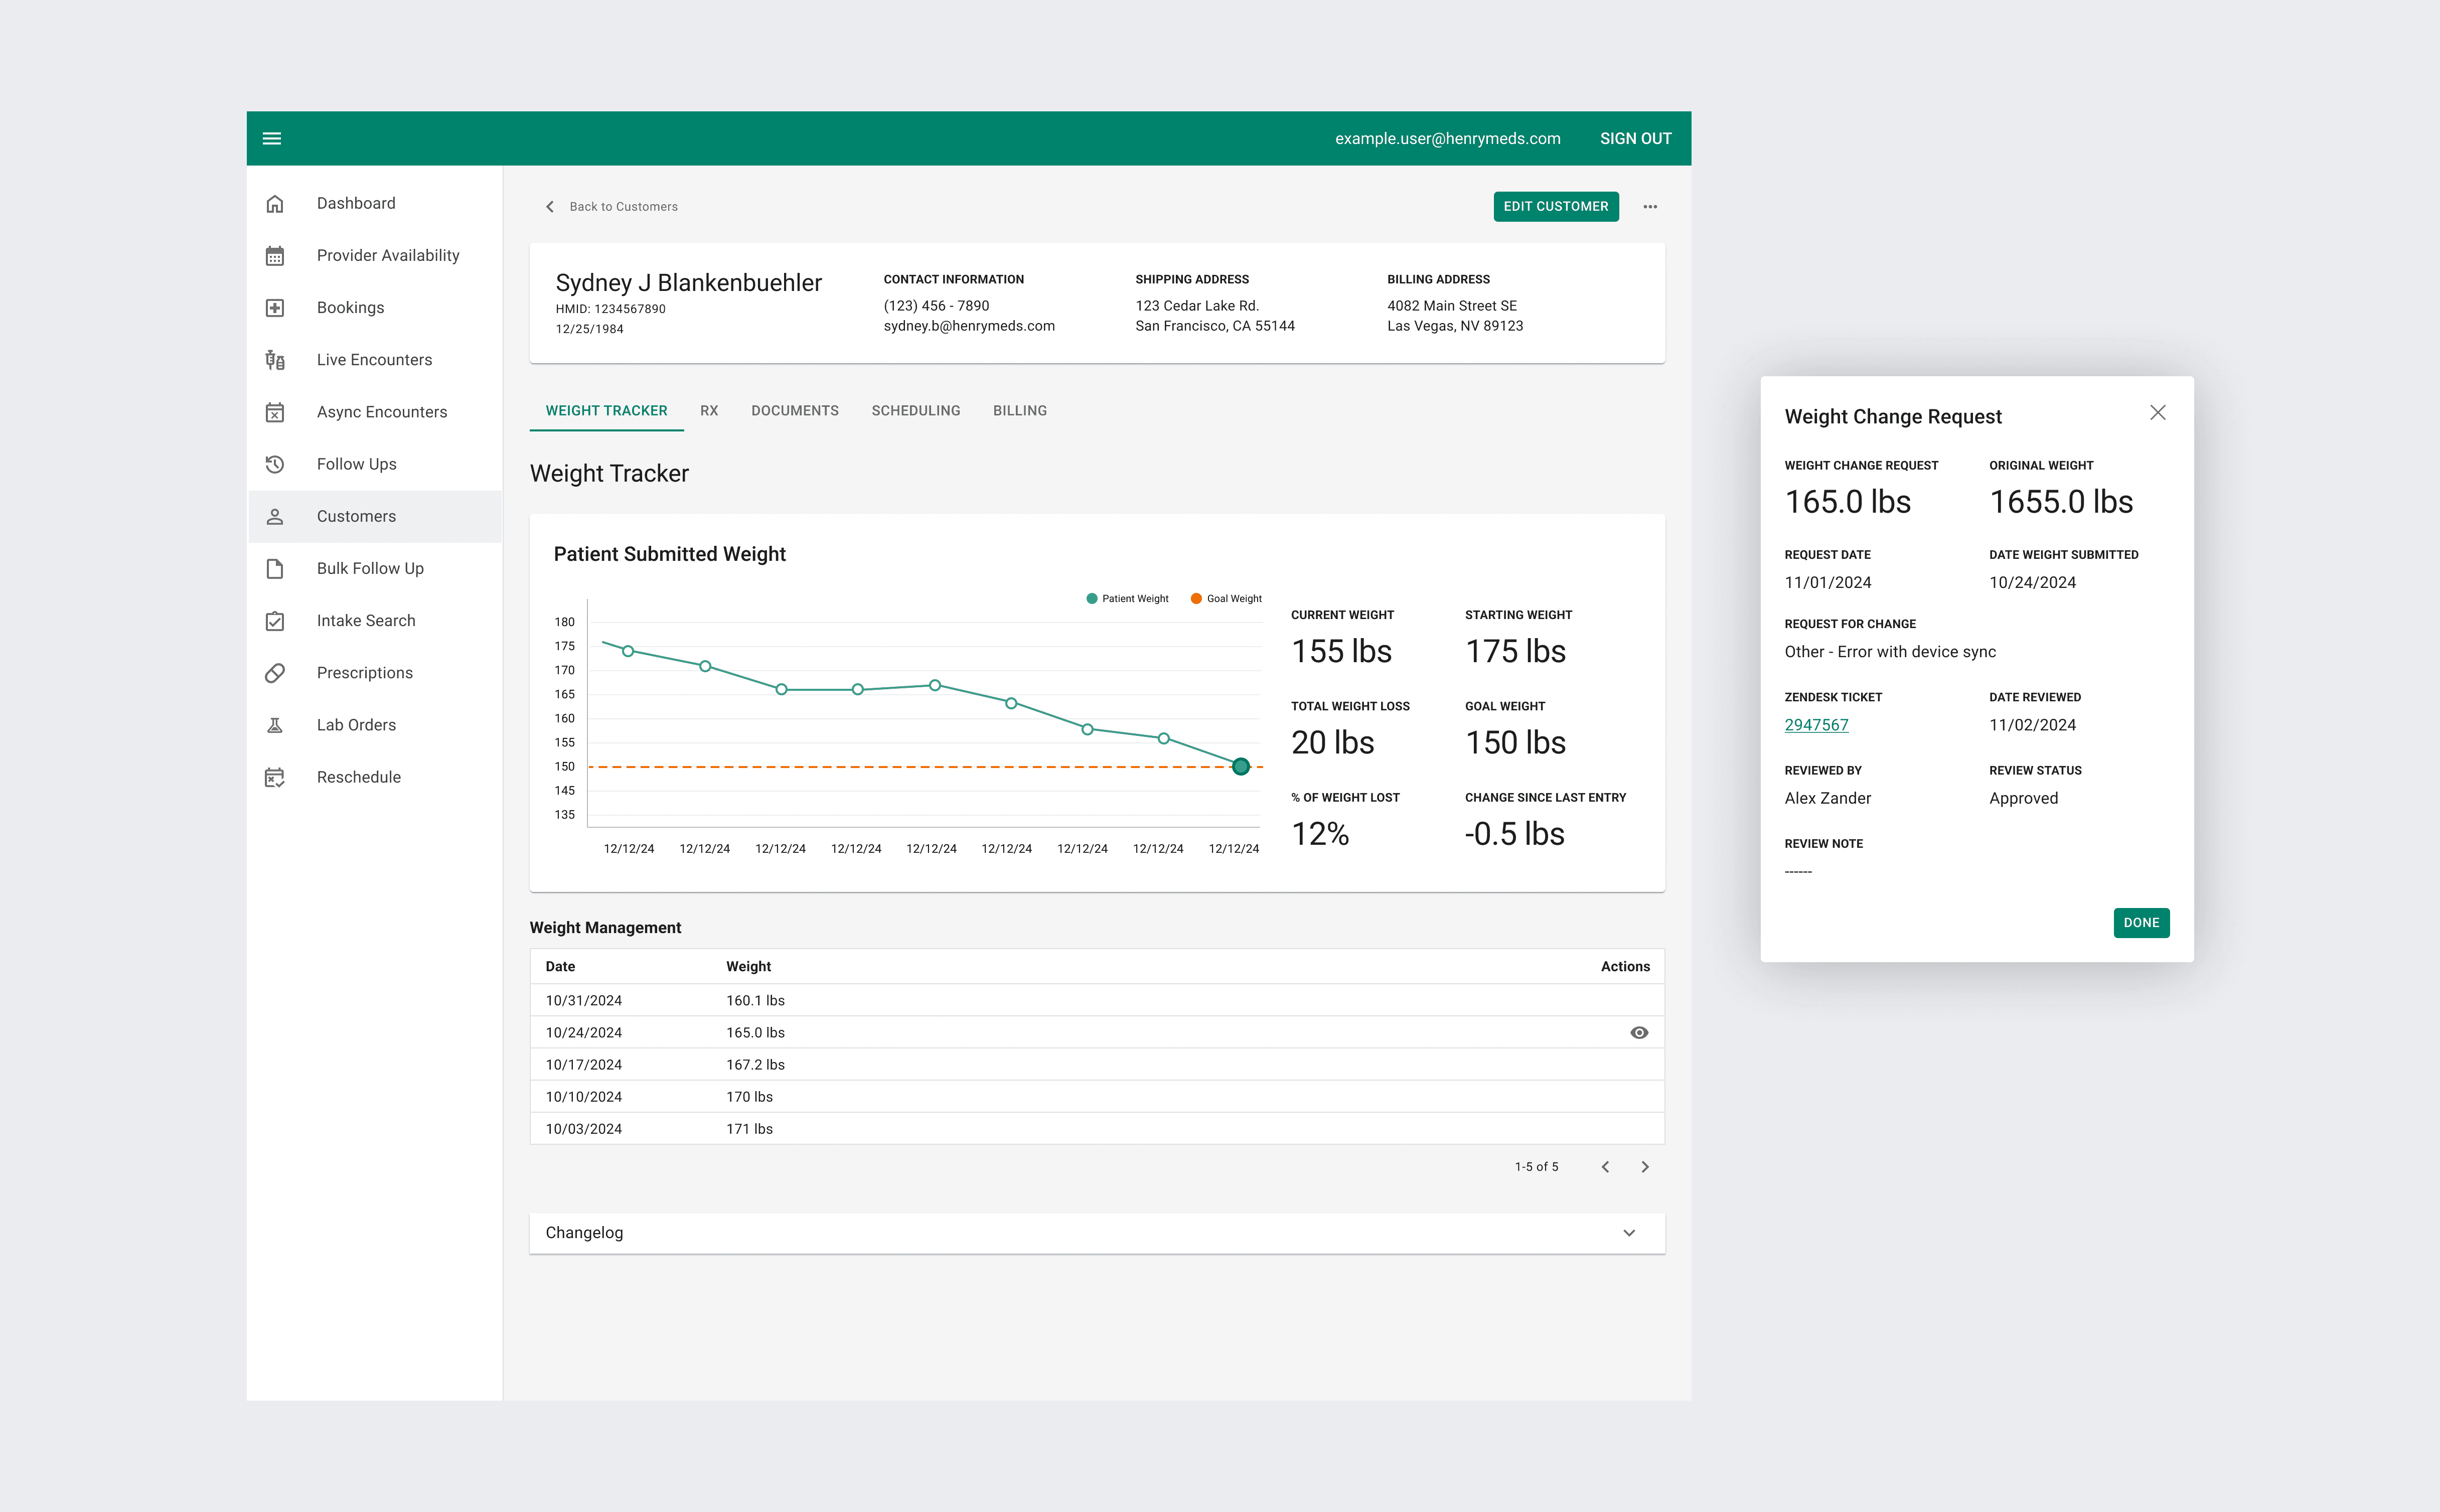Screen dimensions: 2440x1512
Task: Switch to the Documents tab
Action: pos(794,410)
